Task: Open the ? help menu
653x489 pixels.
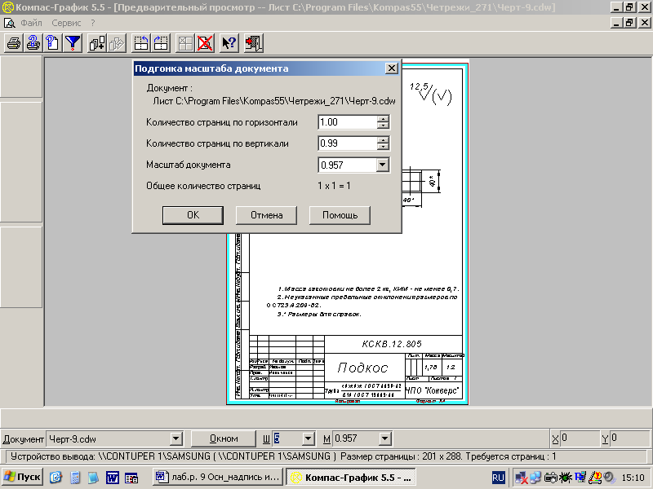Action: 92,23
